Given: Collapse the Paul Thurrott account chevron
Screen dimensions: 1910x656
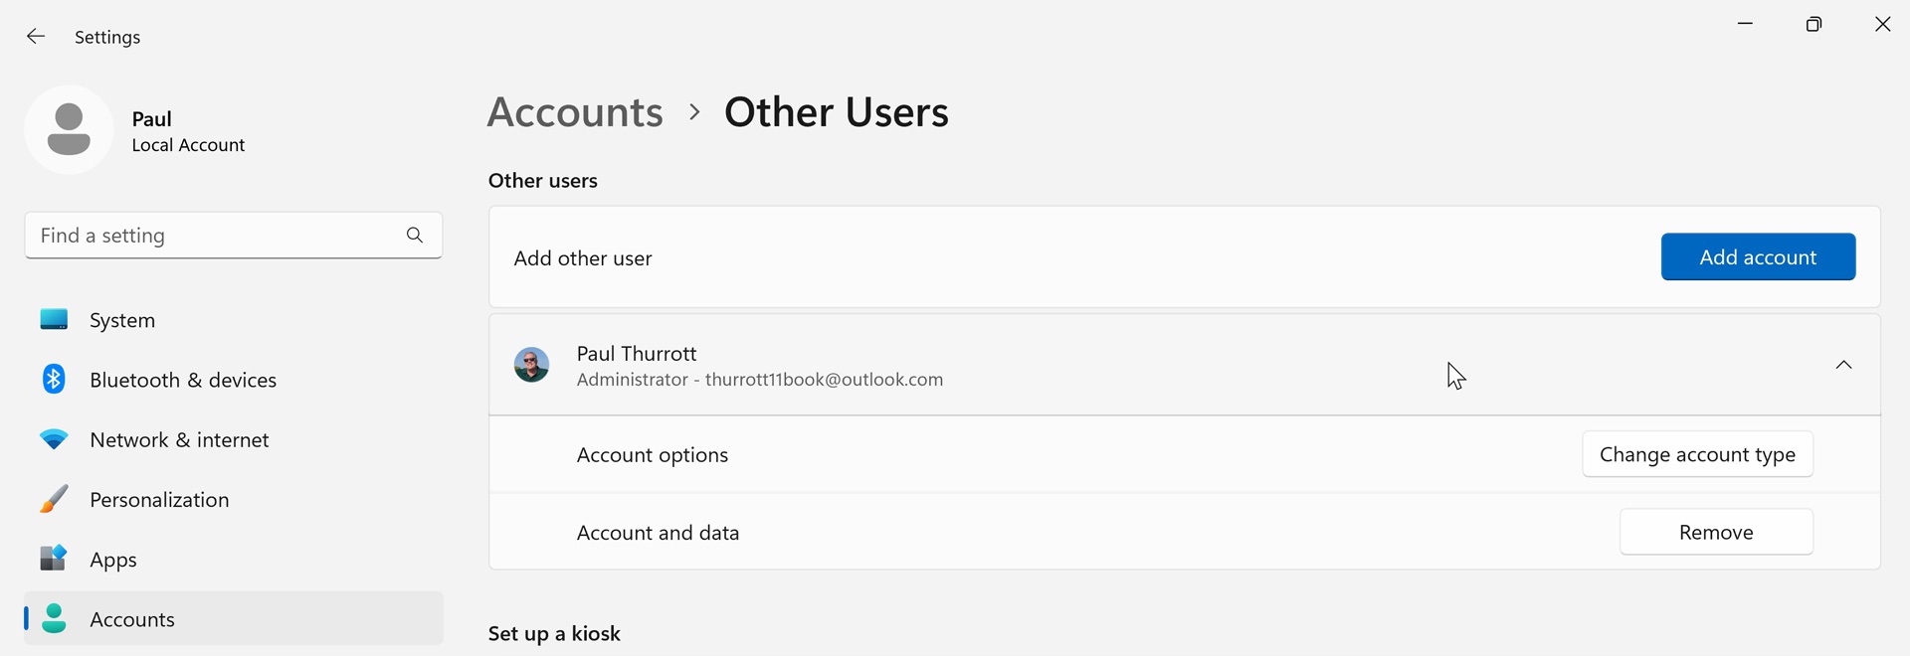Looking at the screenshot, I should click(1843, 365).
